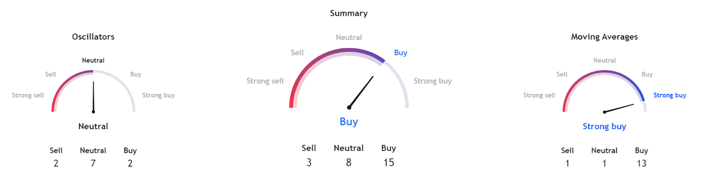The width and height of the screenshot is (704, 184).
Task: Click the Sell label on Oscillators gauge
Action: click(51, 75)
